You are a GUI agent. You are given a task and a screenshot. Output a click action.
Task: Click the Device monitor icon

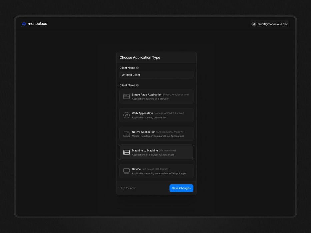(126, 171)
